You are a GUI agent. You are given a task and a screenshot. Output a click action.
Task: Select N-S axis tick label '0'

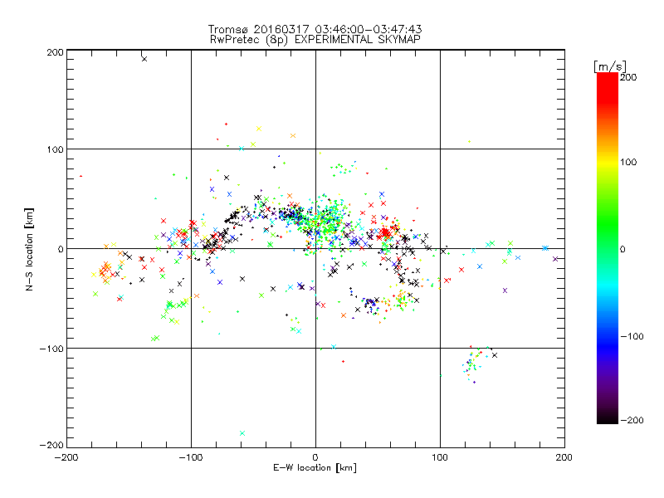61,249
